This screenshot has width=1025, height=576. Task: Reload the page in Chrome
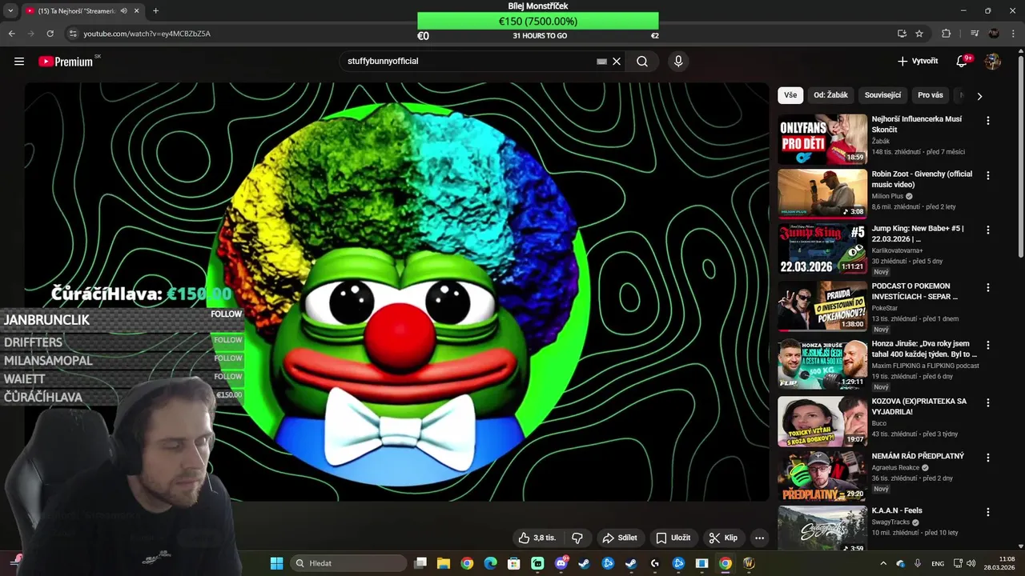(50, 34)
